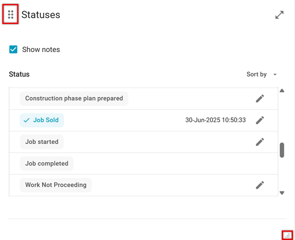Open the Sort by dropdown
This screenshot has height=240, width=295.
[262, 74]
